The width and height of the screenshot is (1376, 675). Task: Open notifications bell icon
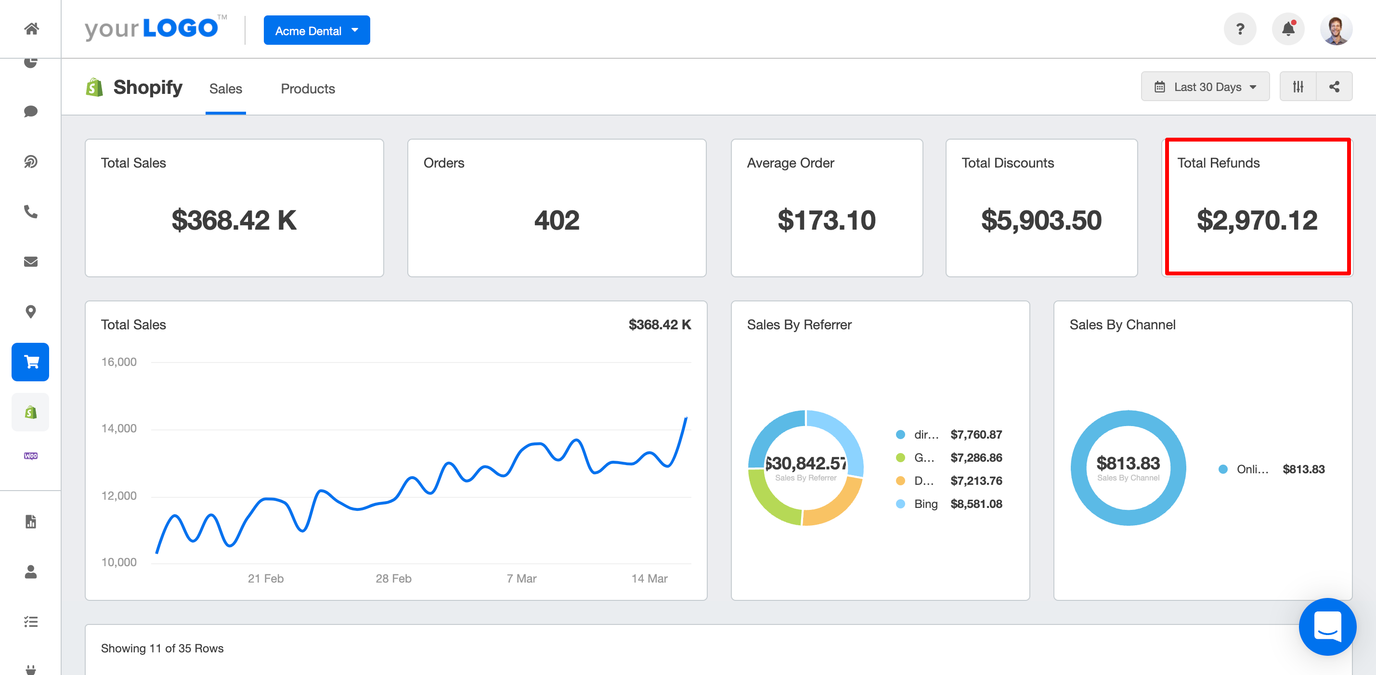[1288, 29]
